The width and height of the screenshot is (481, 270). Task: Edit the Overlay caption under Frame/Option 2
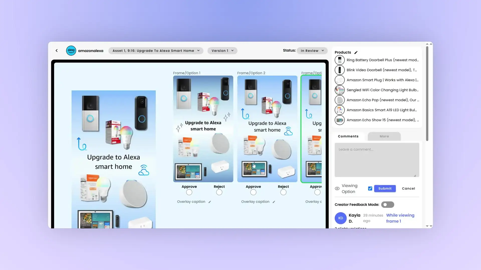tap(274, 202)
